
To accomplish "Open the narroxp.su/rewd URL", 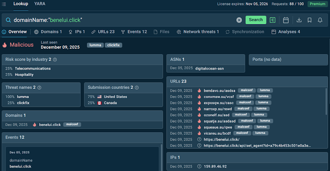I will click(218, 109).
